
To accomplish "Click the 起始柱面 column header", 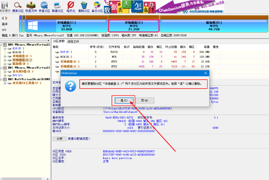I will [x=139, y=47].
